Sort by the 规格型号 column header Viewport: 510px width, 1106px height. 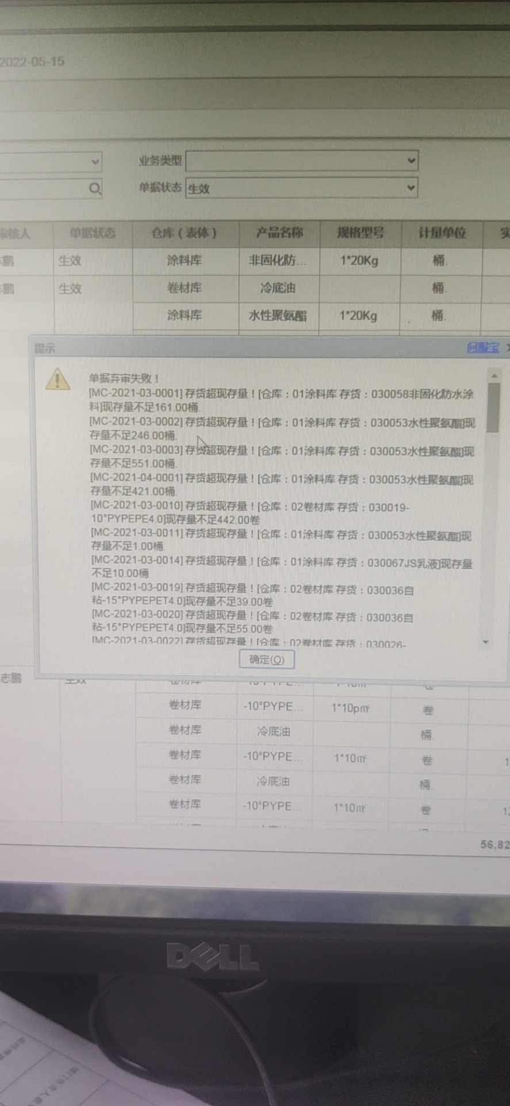[361, 233]
